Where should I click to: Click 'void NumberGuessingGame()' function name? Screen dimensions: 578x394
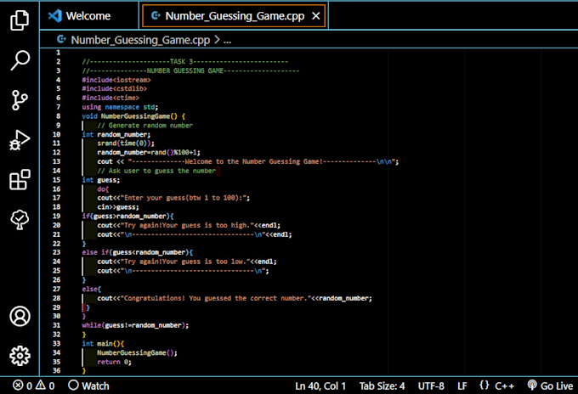(135, 116)
